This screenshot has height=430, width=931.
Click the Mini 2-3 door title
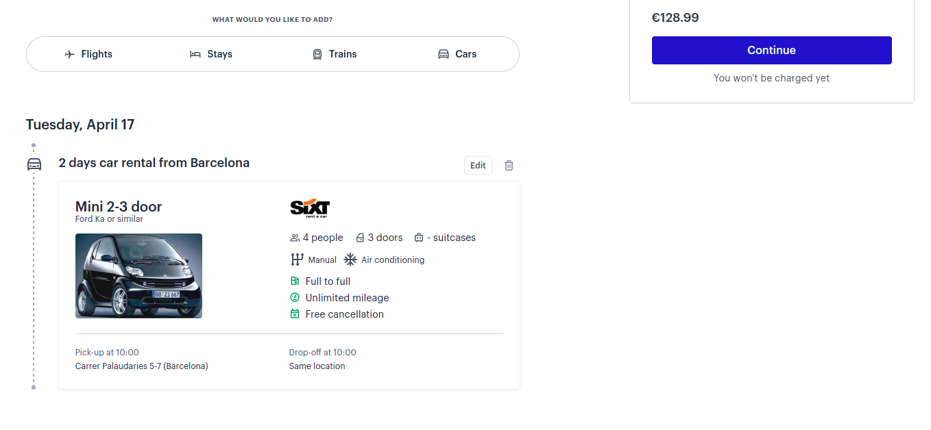pos(119,207)
